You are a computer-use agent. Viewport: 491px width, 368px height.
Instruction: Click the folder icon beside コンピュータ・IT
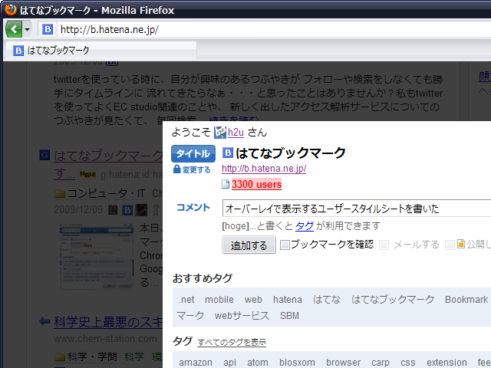(60, 194)
